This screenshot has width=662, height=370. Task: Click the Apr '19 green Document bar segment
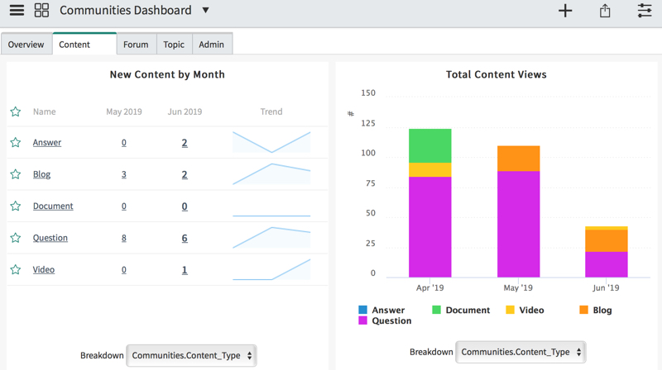click(429, 146)
